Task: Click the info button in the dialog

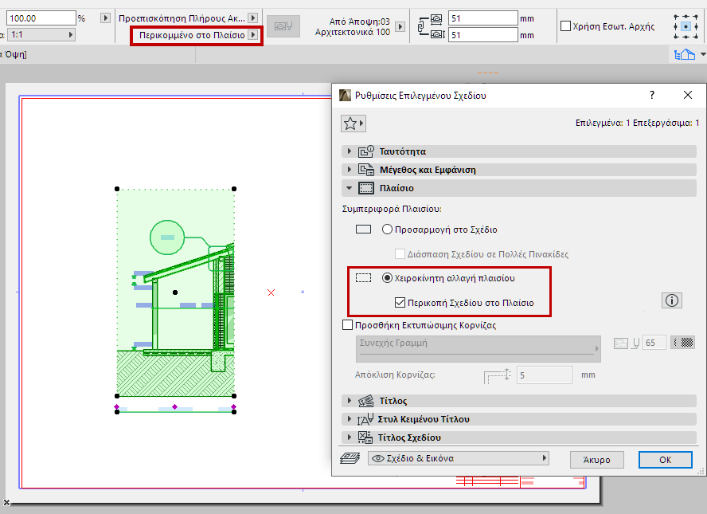Action: click(672, 300)
